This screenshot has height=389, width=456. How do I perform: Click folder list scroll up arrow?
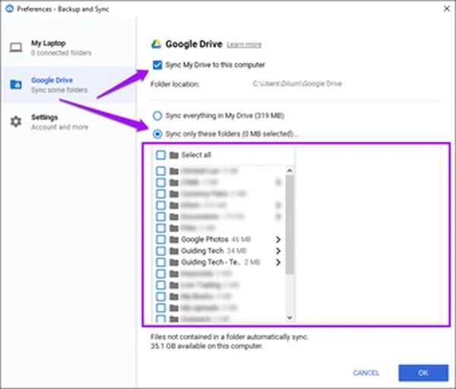(290, 171)
